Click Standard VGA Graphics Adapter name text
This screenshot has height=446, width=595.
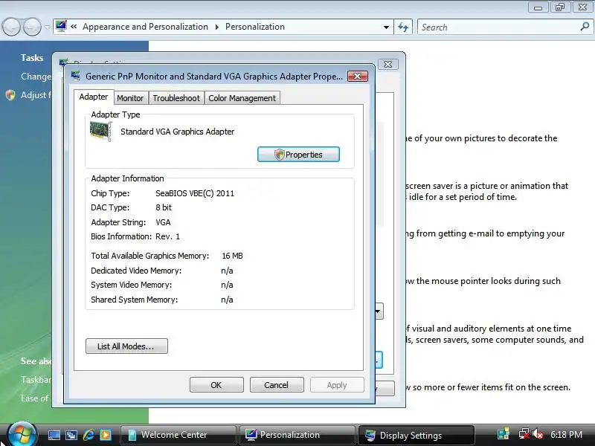coord(177,132)
